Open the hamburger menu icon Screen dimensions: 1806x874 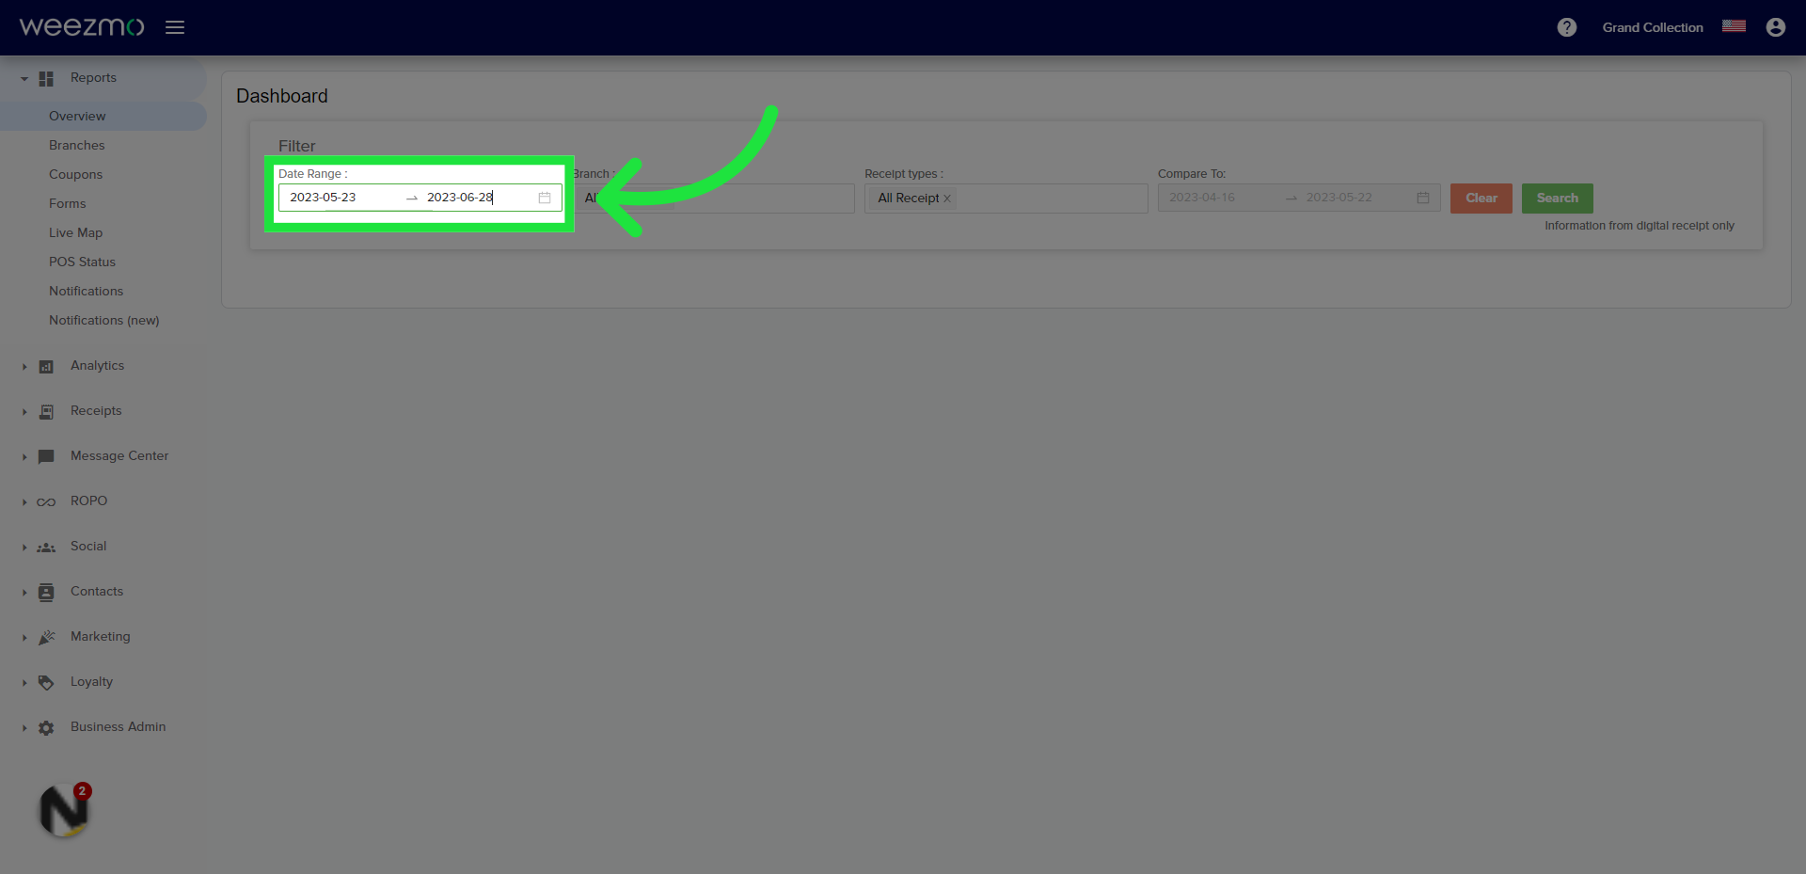point(175,27)
